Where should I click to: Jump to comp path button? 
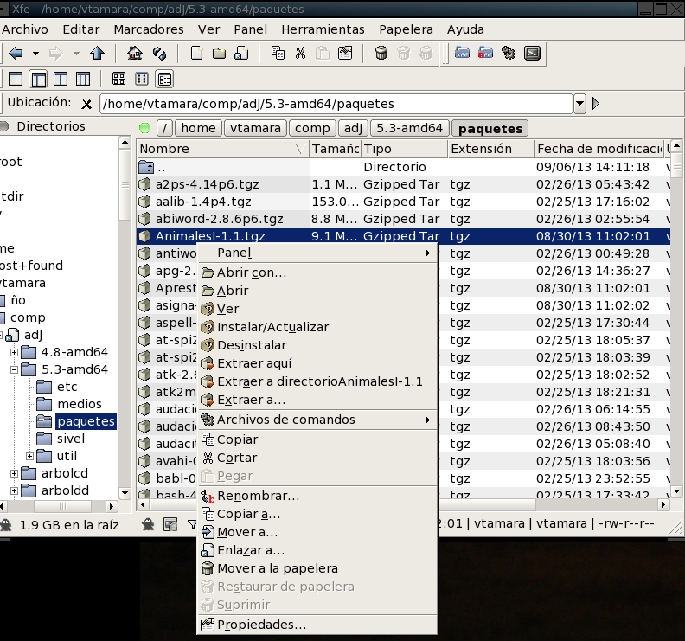point(312,129)
